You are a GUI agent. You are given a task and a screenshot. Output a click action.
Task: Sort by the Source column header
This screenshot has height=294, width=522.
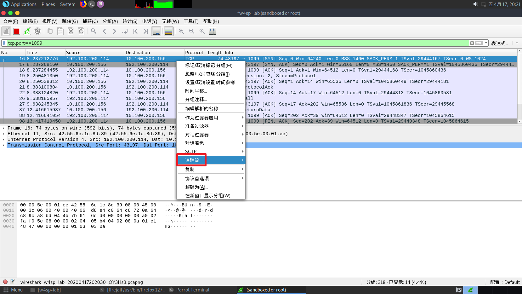pos(95,53)
